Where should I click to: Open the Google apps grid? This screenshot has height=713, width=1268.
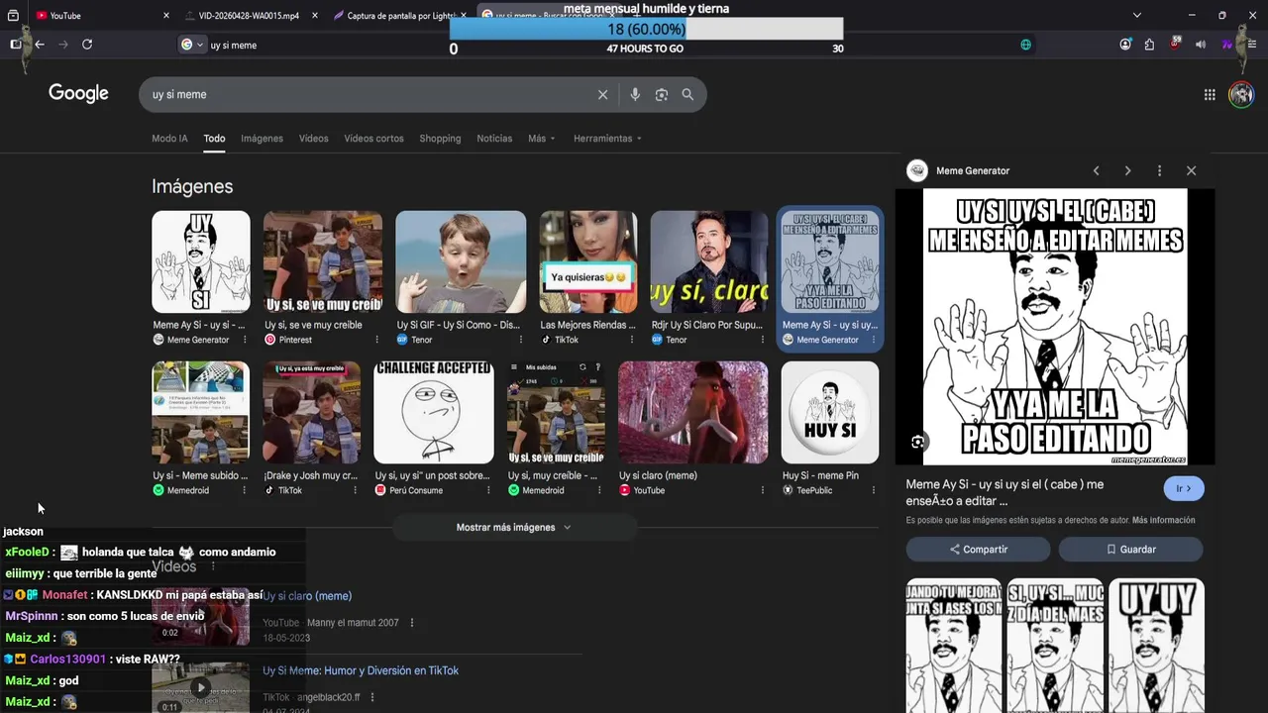1210,95
